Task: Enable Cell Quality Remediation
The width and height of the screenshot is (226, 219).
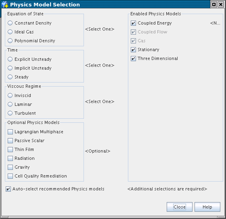Action: (10, 176)
